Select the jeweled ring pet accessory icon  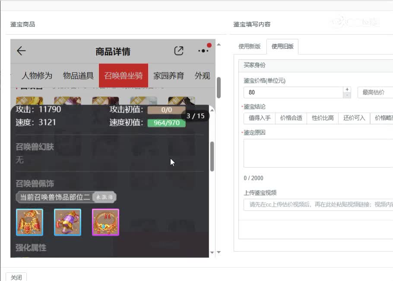pyautogui.click(x=105, y=222)
